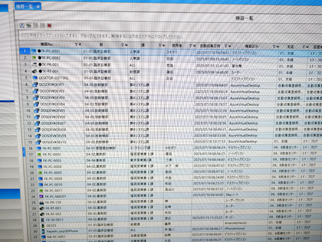The height and width of the screenshot is (242, 322).
Task: Click the virtual desktop icon beside DOSDEV¥DEV01
Action: pyautogui.click(x=35, y=84)
